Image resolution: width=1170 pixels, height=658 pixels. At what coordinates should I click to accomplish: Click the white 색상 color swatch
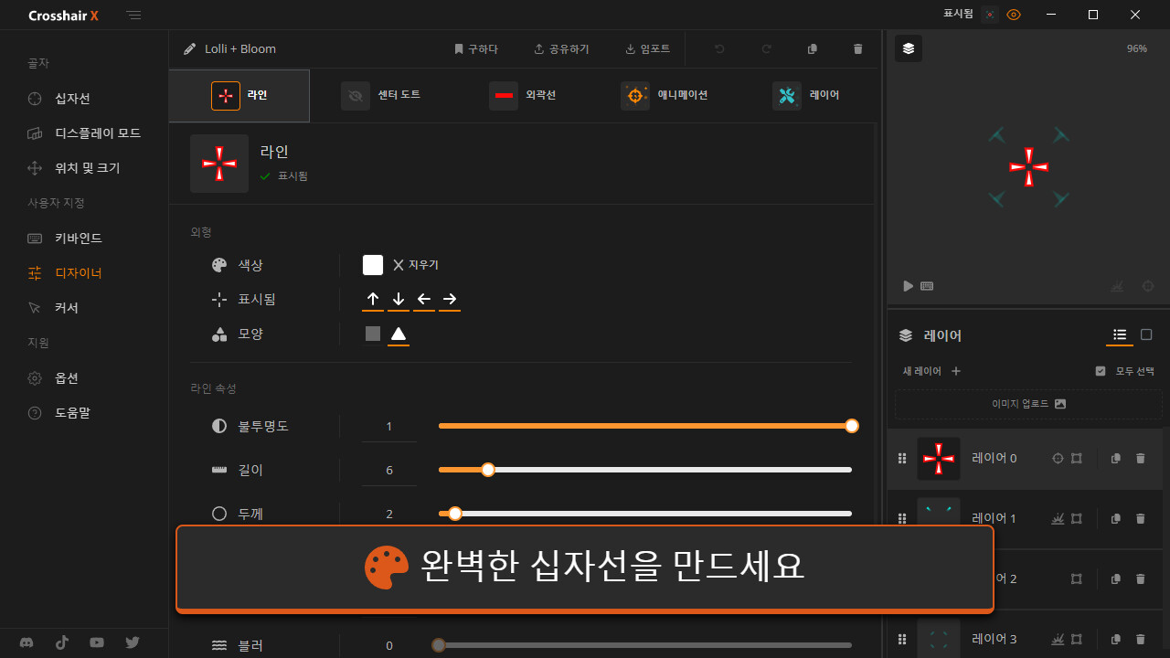[x=373, y=265]
